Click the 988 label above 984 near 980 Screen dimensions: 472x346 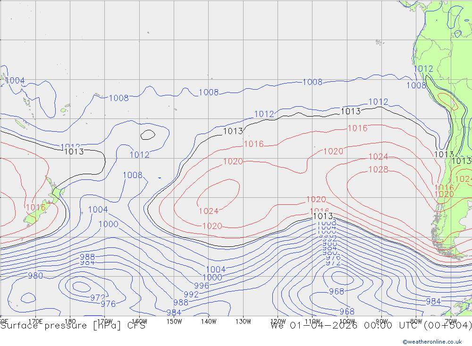87,257
